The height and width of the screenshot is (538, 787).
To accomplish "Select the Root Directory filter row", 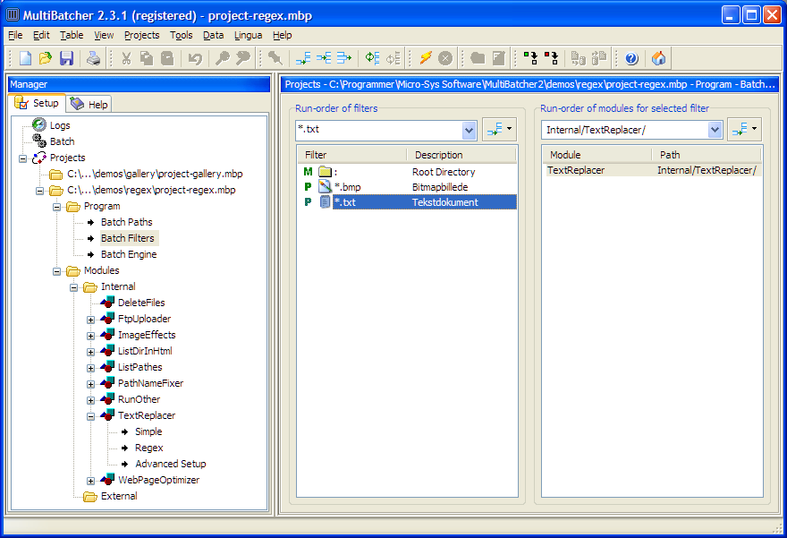I will [x=410, y=172].
